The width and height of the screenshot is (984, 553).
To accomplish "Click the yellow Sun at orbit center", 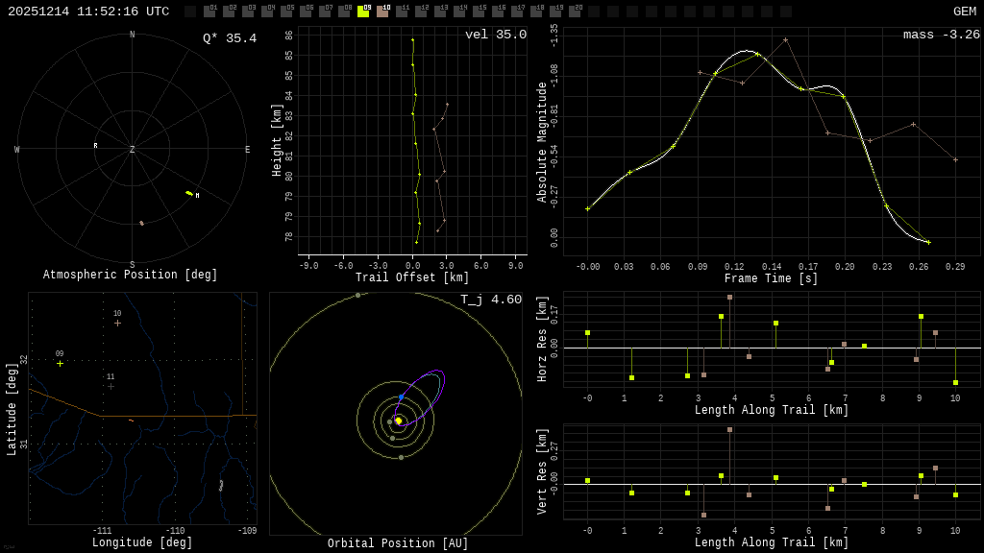I will pyautogui.click(x=398, y=421).
